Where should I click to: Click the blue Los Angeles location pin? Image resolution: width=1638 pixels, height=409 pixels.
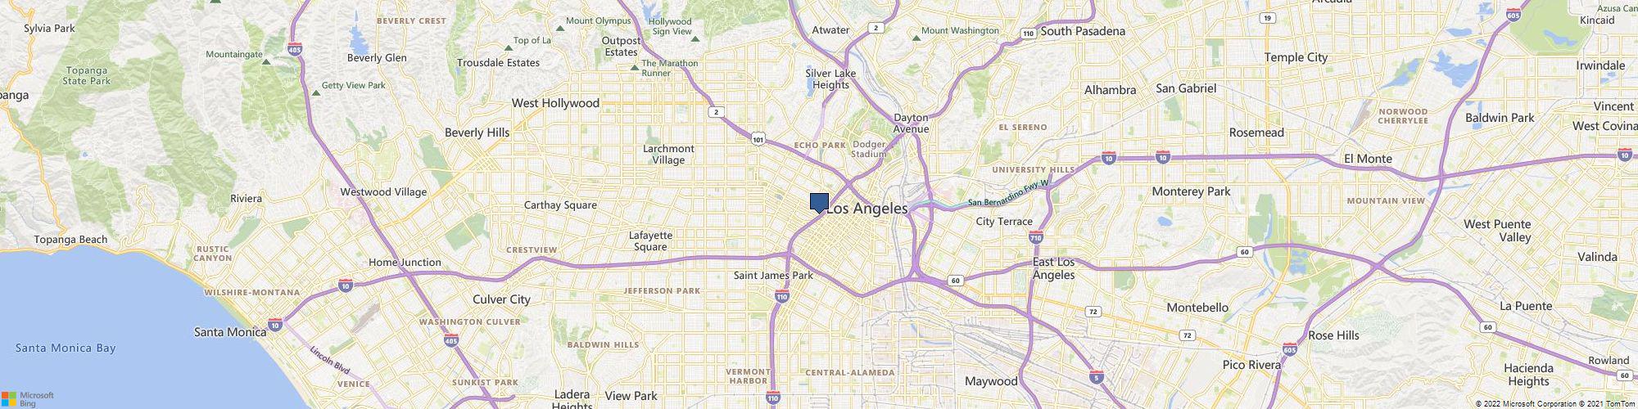pos(819,203)
